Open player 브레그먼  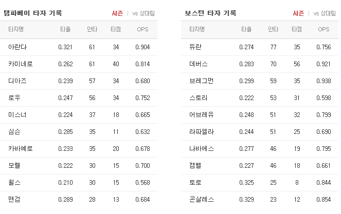pos(202,81)
